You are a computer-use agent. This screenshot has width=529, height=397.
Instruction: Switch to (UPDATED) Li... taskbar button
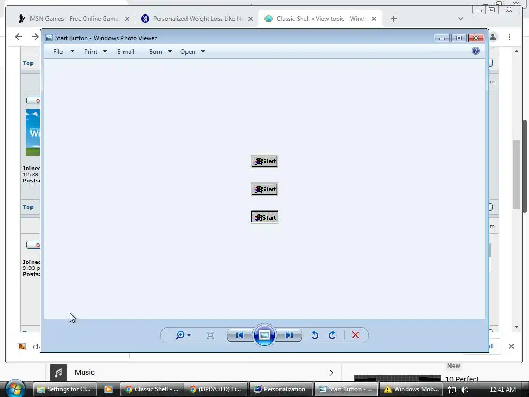pyautogui.click(x=216, y=389)
